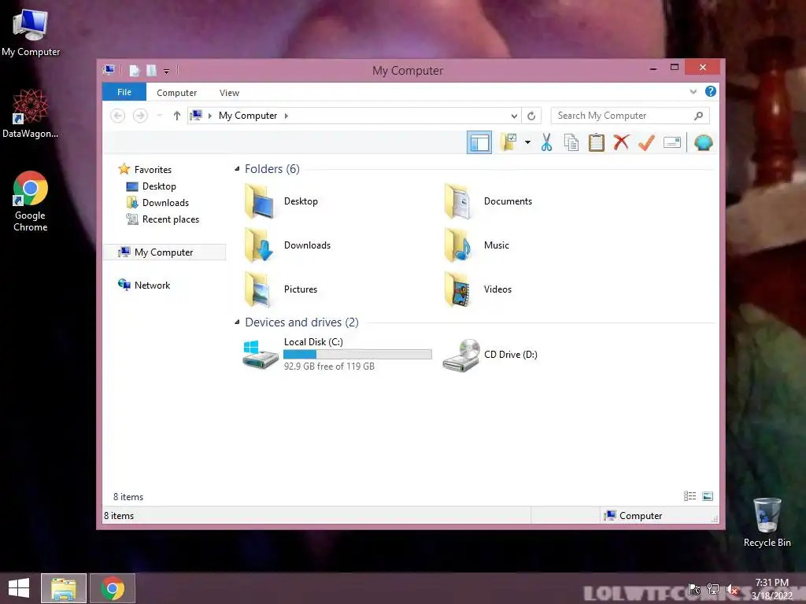
Task: Click the Properties icon in the title bar
Action: (x=134, y=70)
